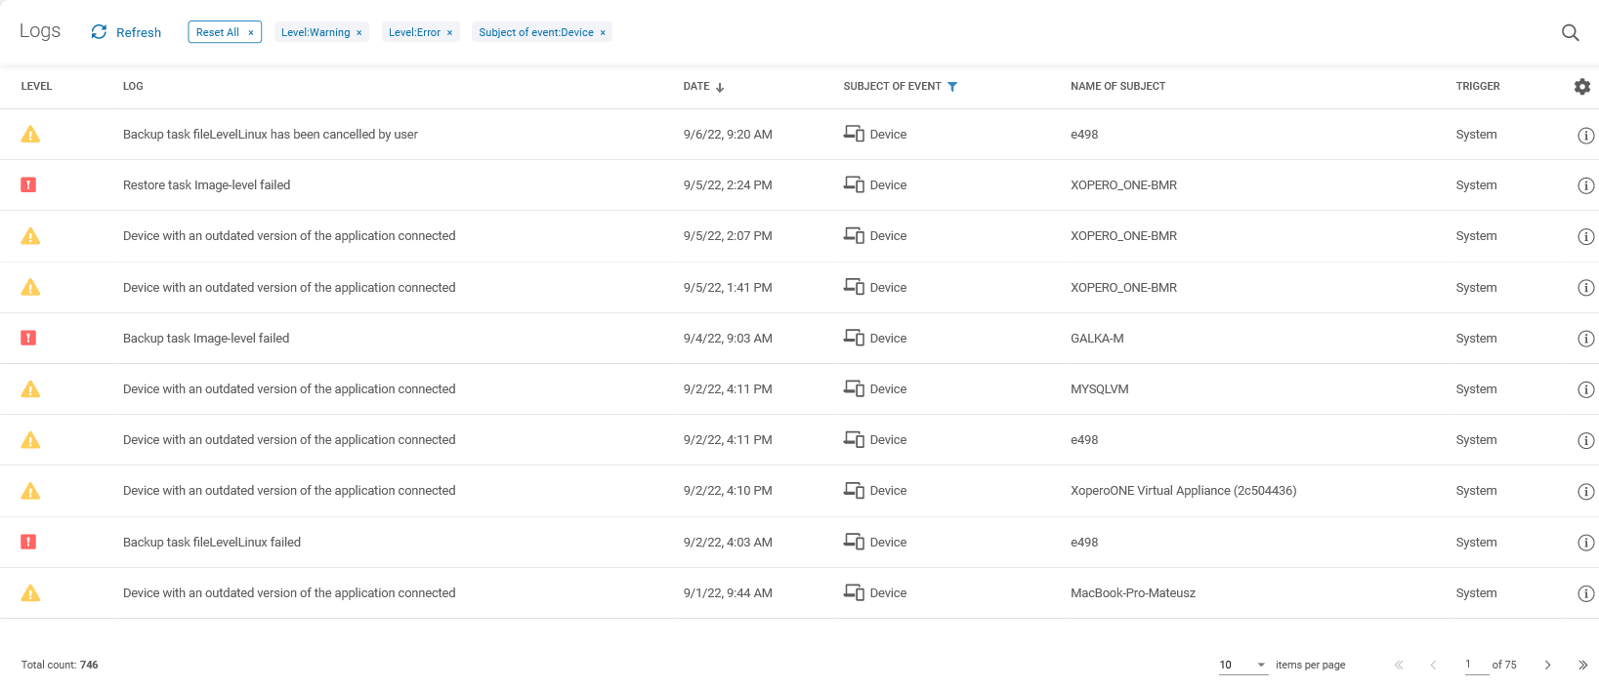Click the page number input field

[1475, 665]
